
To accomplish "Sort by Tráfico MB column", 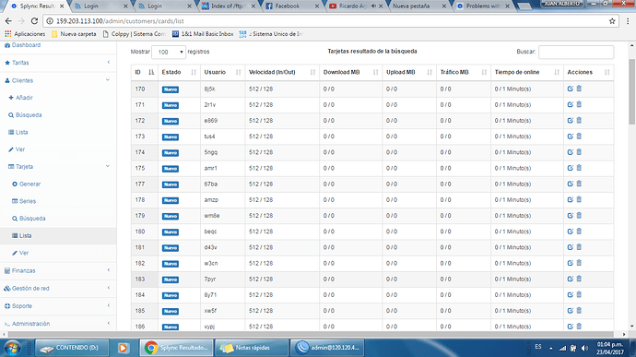I will [x=464, y=72].
